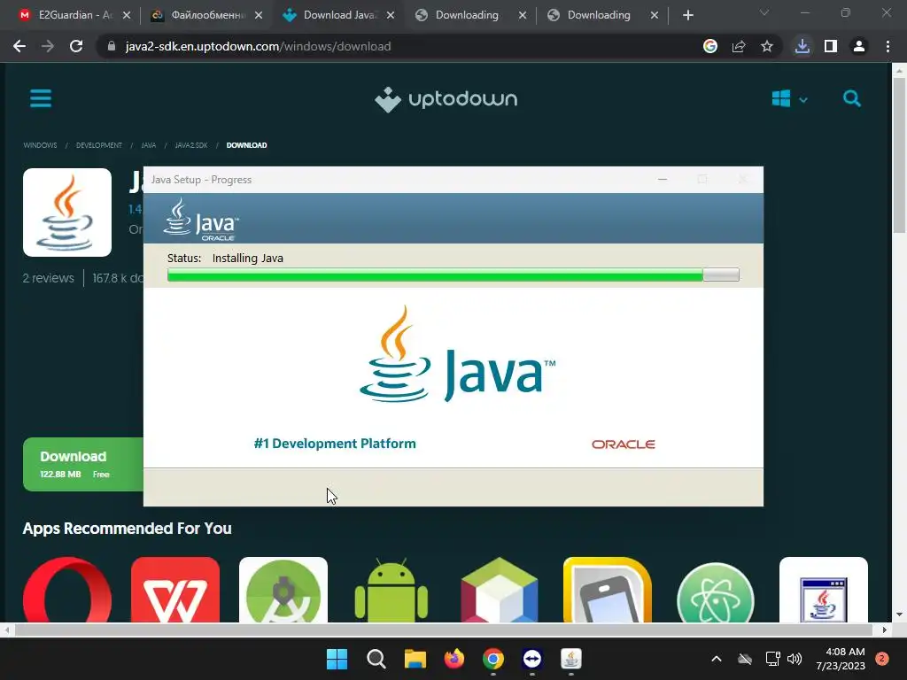
Task: Open the Chrome profile icon
Action: click(859, 46)
